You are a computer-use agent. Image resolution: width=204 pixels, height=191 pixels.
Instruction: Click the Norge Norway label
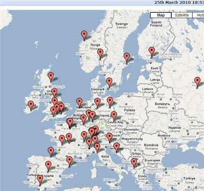[x=95, y=46]
